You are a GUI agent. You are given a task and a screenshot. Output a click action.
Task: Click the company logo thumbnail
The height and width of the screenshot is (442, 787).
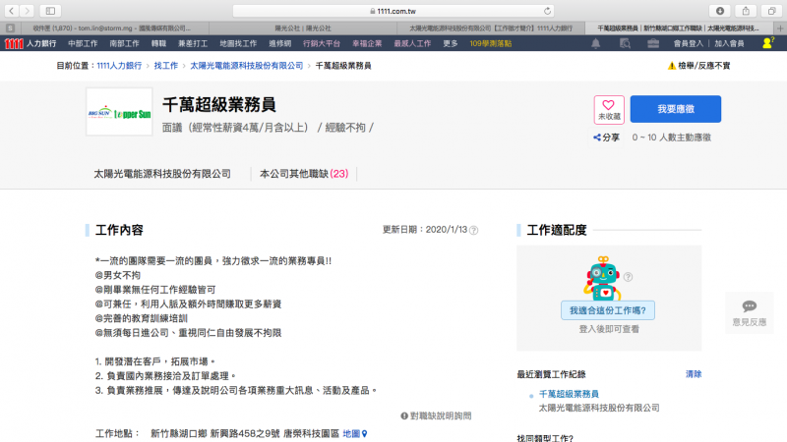tap(119, 112)
